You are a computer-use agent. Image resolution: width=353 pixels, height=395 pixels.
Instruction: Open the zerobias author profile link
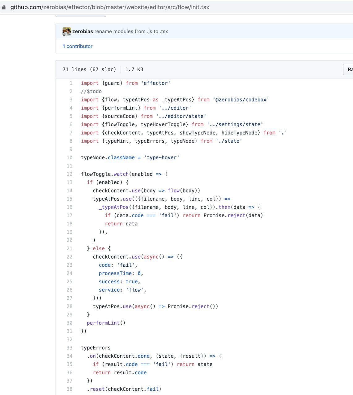[83, 31]
